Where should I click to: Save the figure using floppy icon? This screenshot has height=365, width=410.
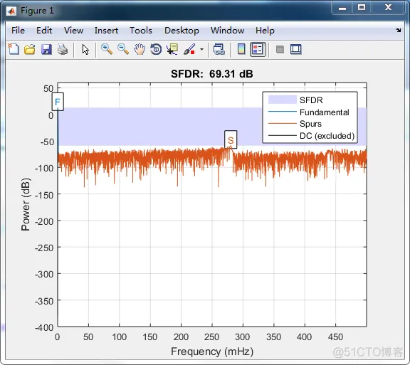click(46, 49)
